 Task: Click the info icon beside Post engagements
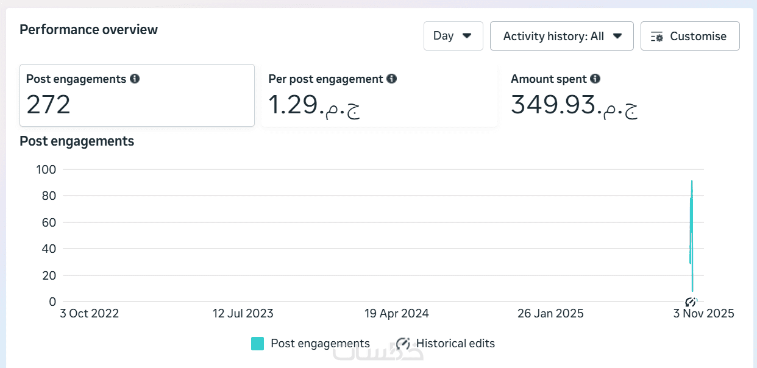coord(135,79)
